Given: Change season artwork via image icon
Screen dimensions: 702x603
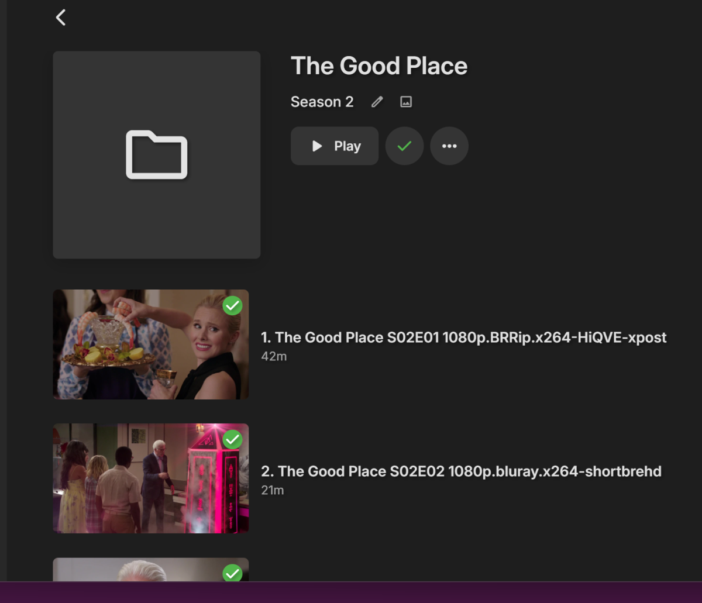Looking at the screenshot, I should (406, 102).
